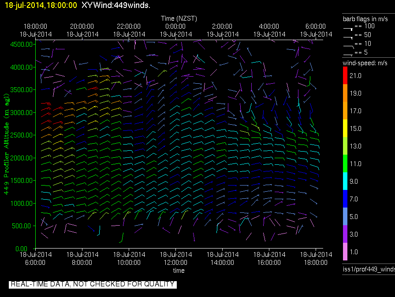The image size is (395, 297).
Task: Click the blue 7.0 color band
Action: pos(345,199)
